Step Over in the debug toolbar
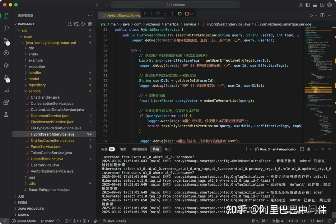 [158, 14]
